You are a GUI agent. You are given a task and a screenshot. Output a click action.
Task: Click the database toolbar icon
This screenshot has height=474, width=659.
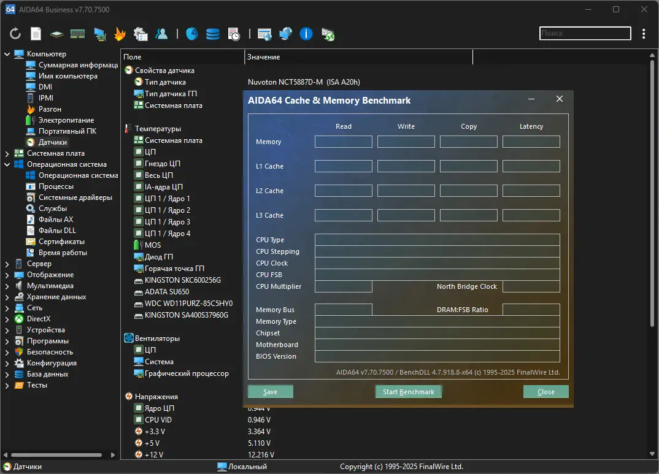point(212,34)
